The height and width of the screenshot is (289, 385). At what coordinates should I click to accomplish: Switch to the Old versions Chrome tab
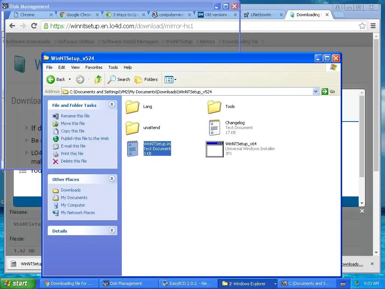click(x=217, y=15)
